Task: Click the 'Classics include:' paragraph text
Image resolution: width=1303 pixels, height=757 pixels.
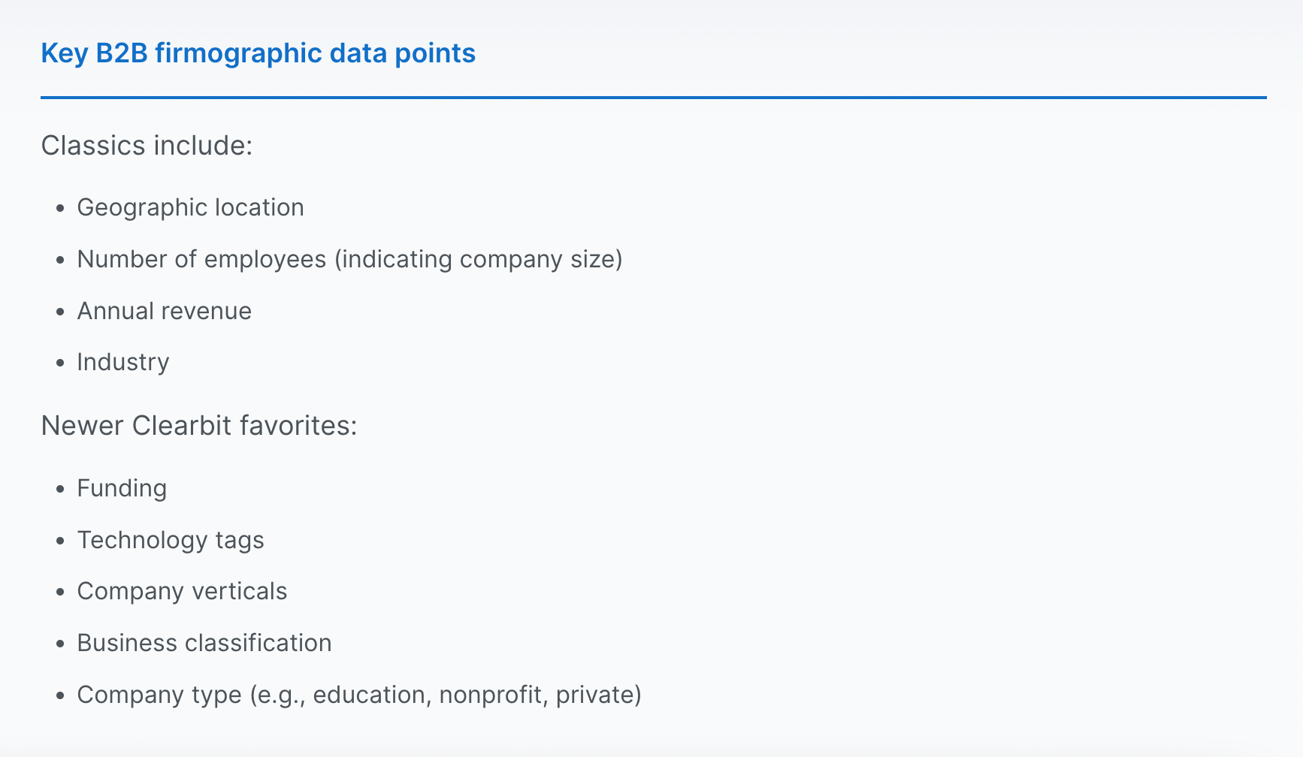Action: point(147,146)
